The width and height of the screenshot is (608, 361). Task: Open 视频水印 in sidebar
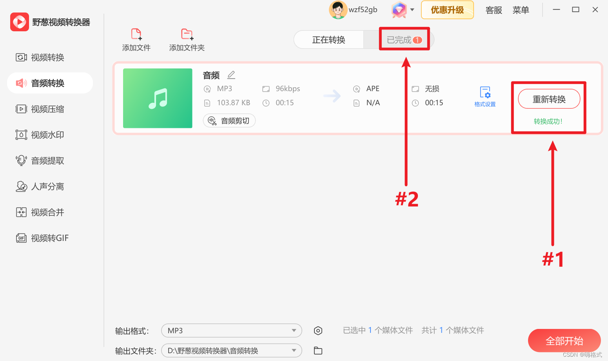tap(50, 135)
